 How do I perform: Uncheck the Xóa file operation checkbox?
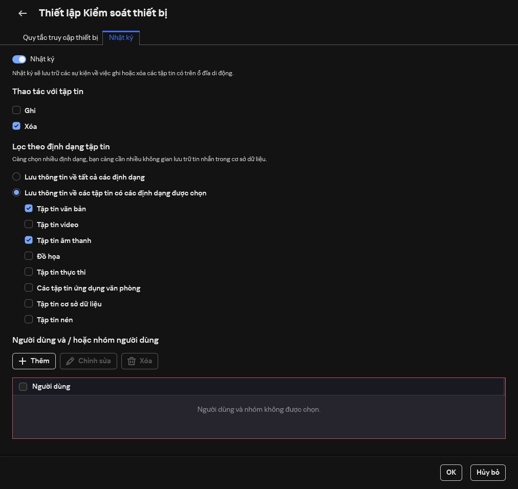16,126
